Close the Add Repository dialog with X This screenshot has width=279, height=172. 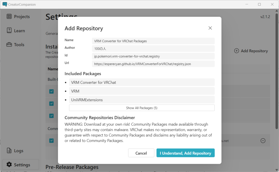pos(210,28)
